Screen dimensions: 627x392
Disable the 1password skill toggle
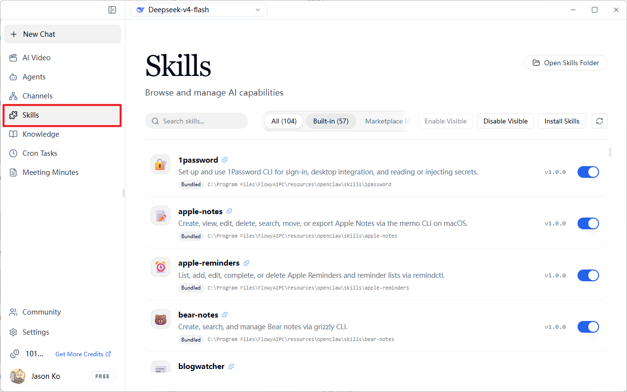588,172
